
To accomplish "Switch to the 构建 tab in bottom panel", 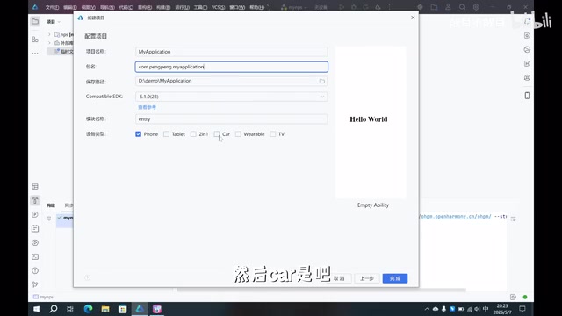I will pos(51,205).
